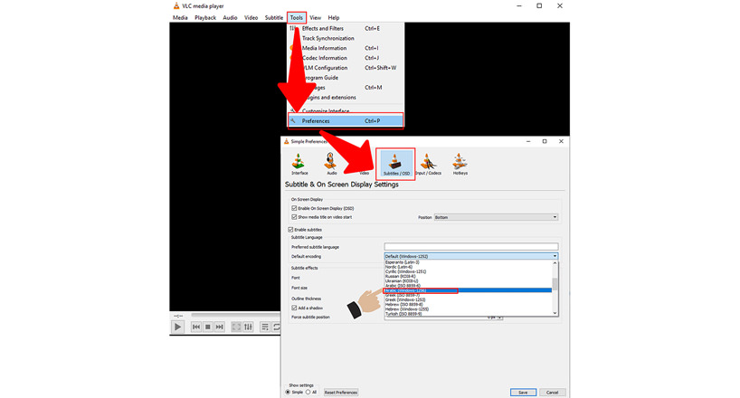Disable Enable On Screen Display checkbox
This screenshot has width=740, height=398.
click(x=294, y=208)
